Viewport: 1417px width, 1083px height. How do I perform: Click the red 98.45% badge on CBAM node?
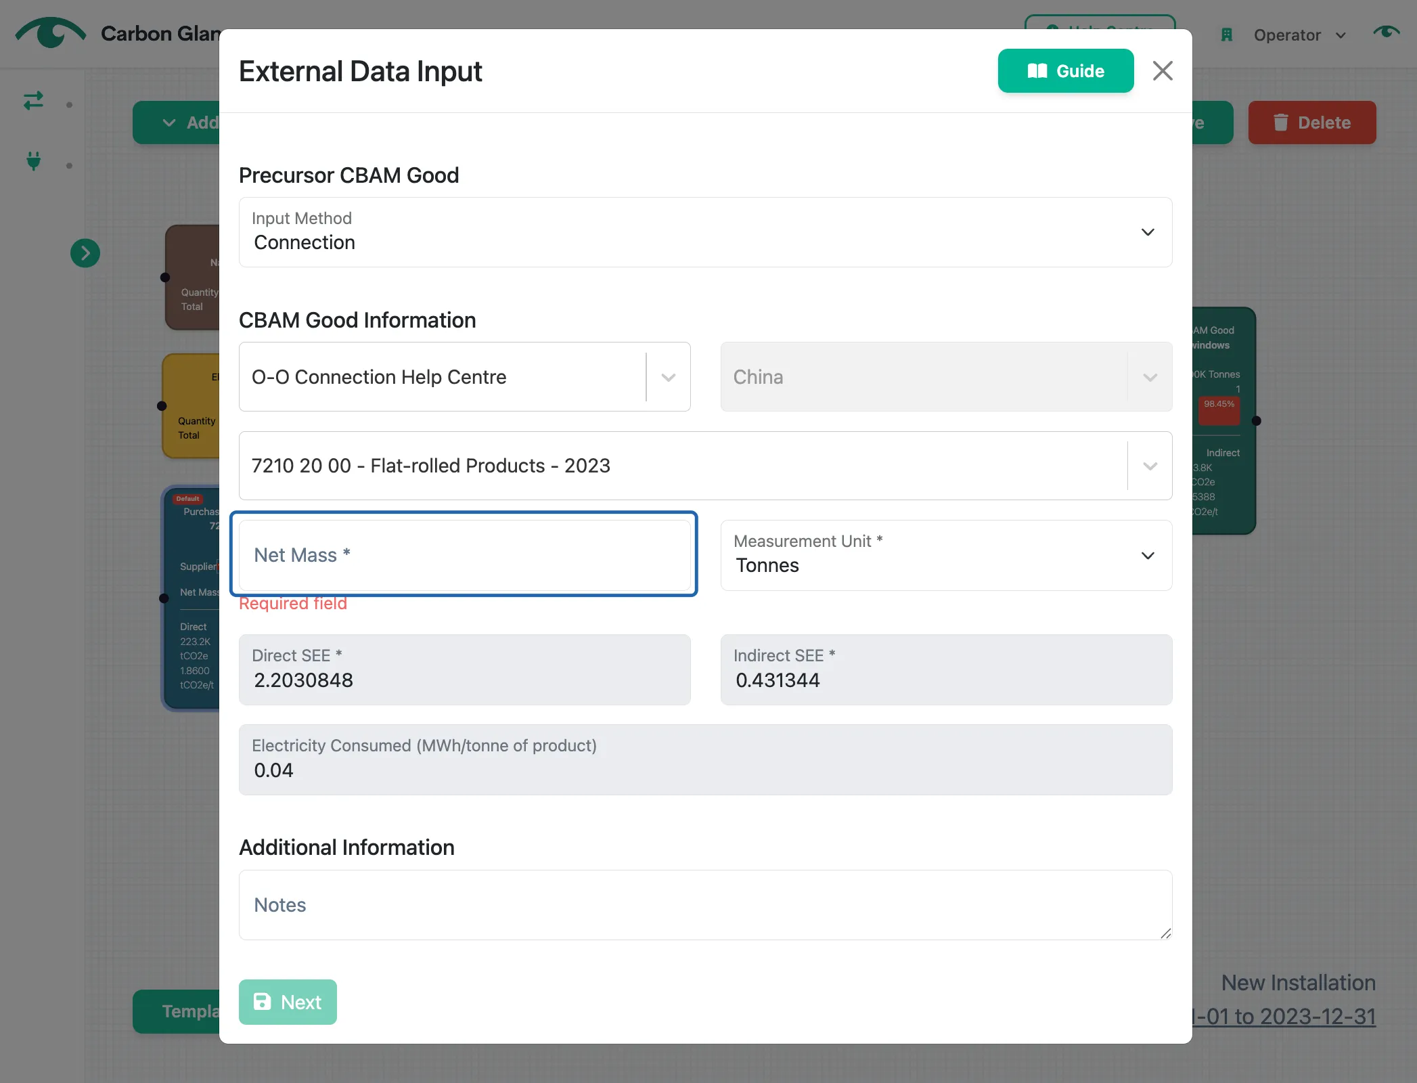pyautogui.click(x=1219, y=410)
